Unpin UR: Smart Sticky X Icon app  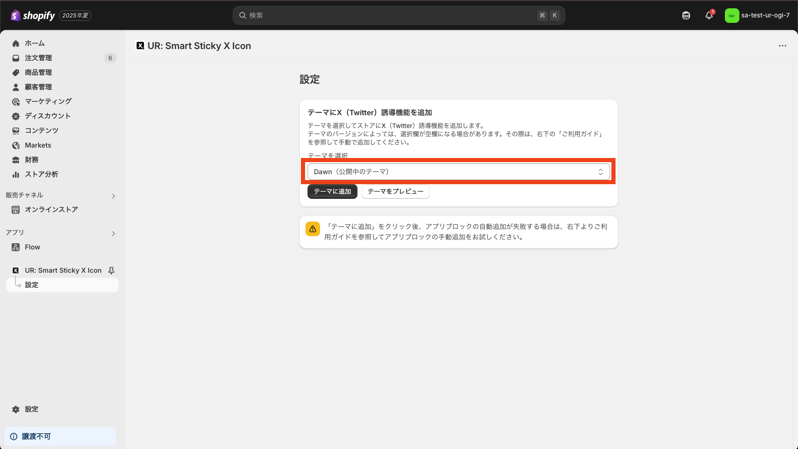(x=111, y=271)
